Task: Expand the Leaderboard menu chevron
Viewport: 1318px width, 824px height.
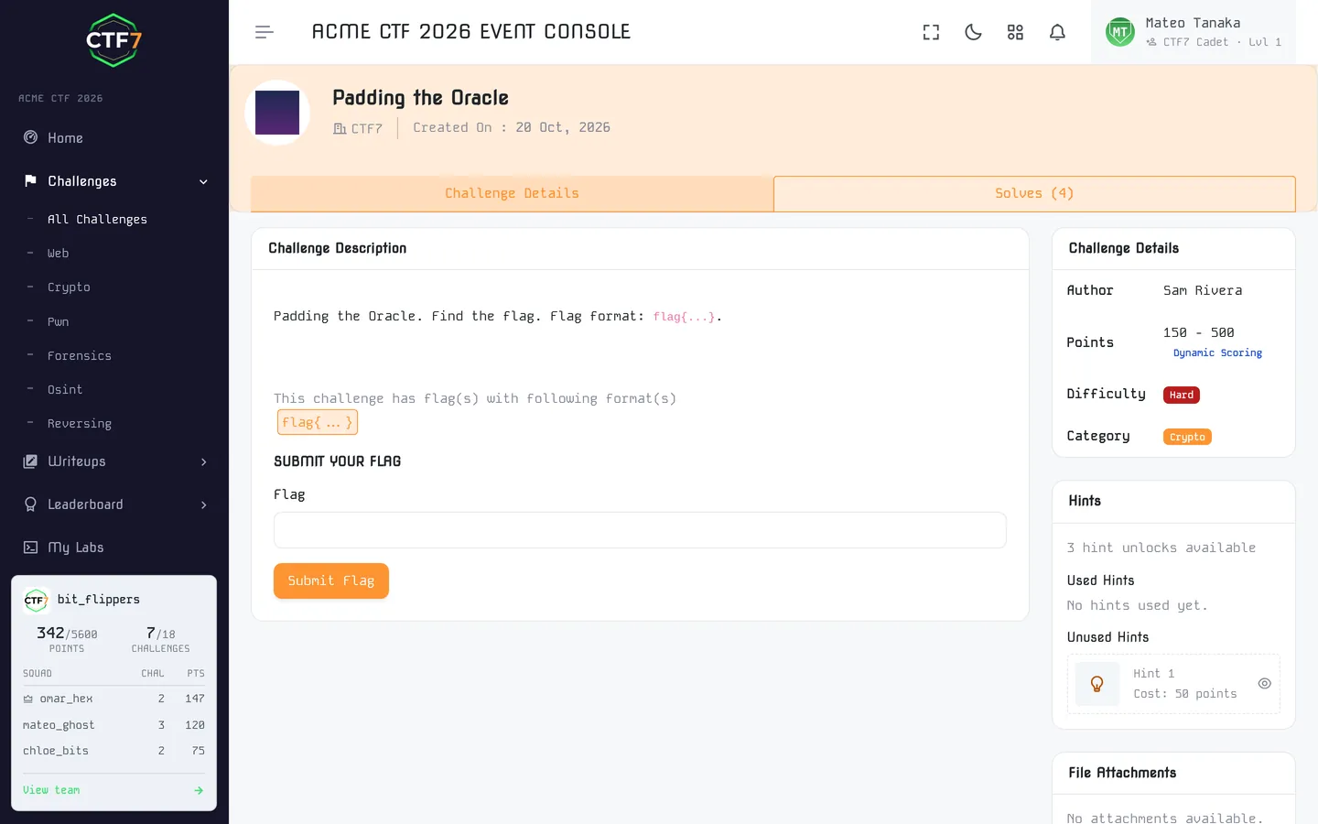Action: click(203, 504)
